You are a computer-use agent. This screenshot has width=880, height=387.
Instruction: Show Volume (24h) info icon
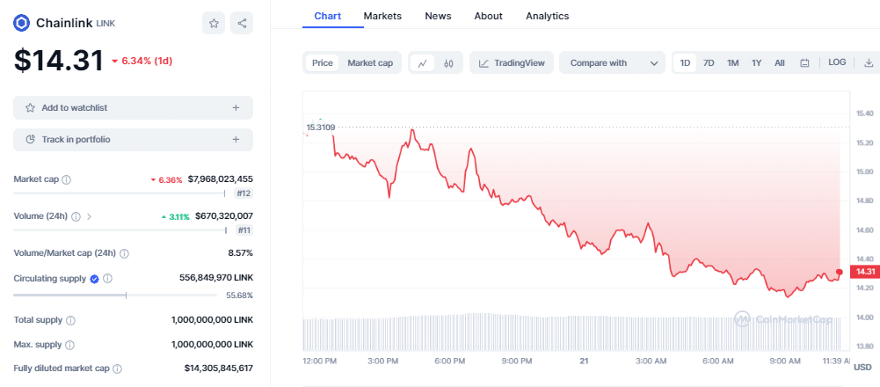[x=76, y=216]
